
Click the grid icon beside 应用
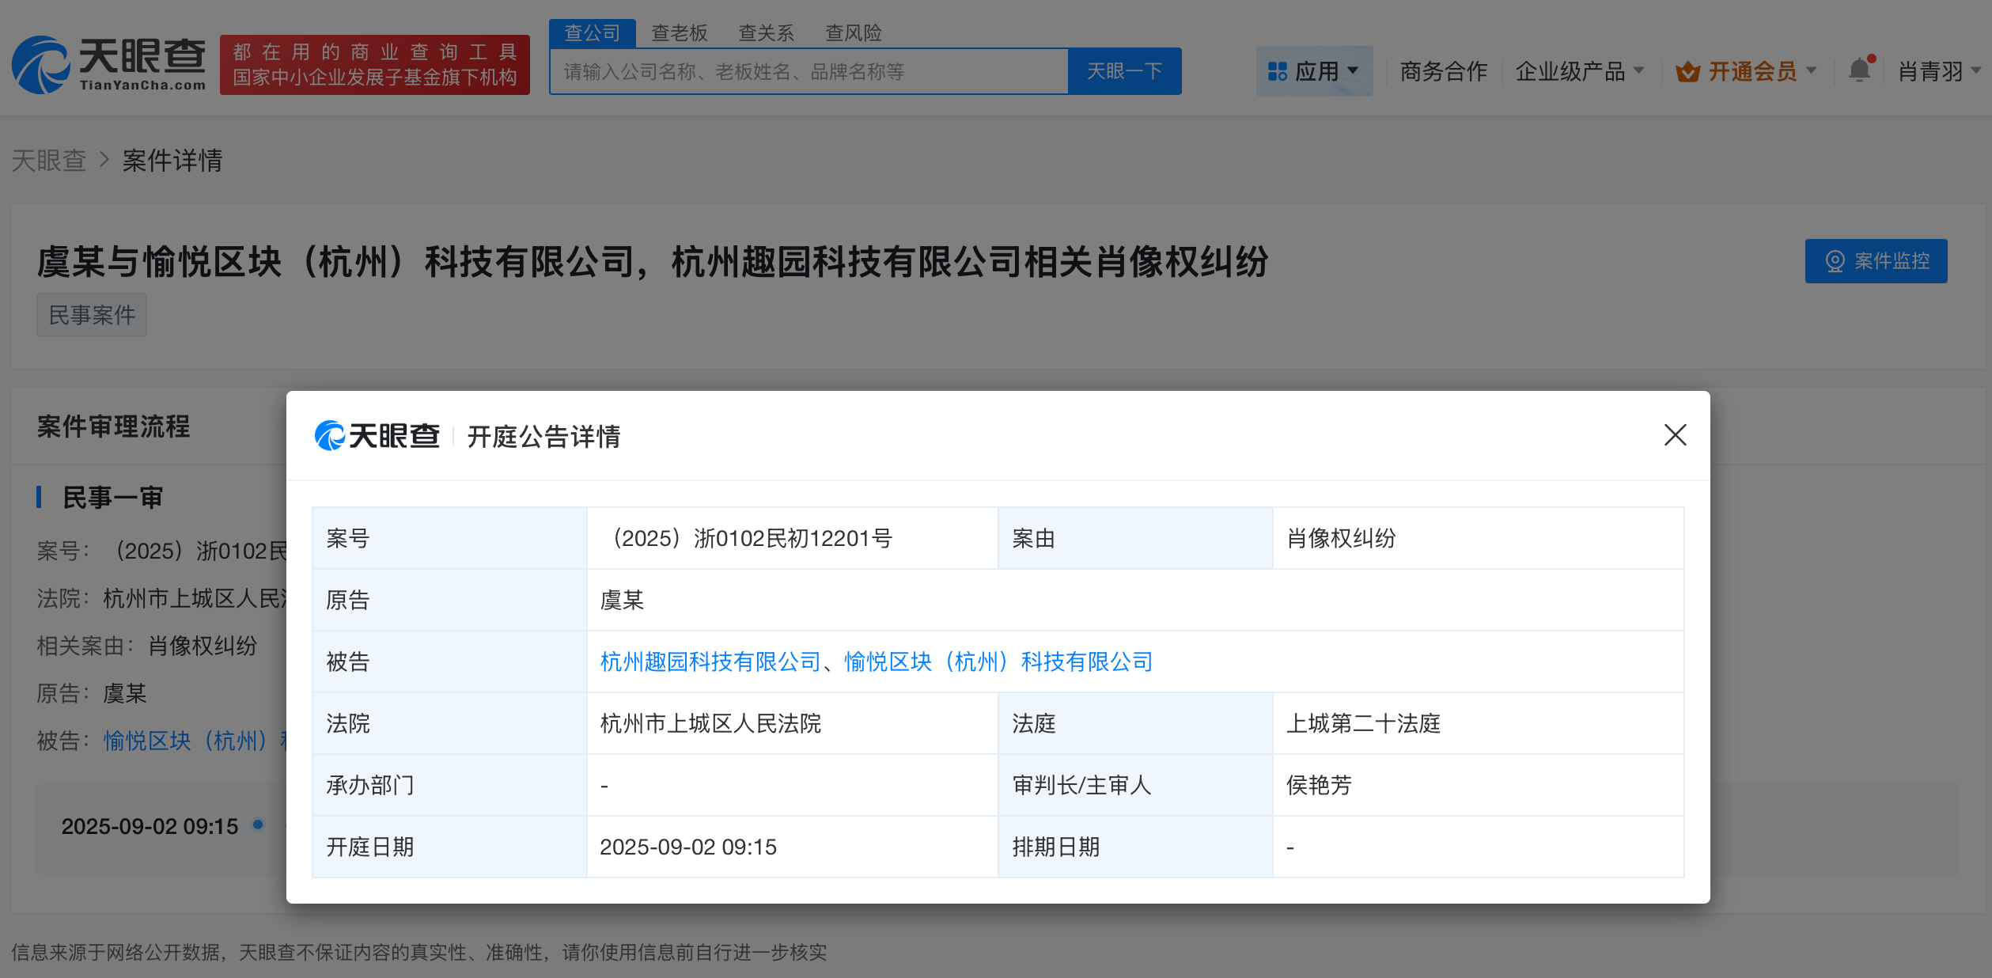1277,70
